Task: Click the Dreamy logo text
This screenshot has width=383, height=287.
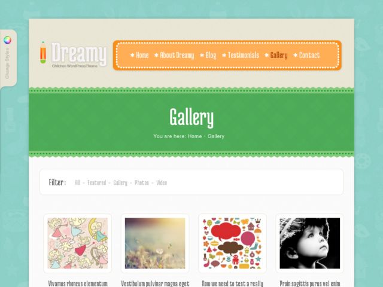Action: tap(79, 53)
